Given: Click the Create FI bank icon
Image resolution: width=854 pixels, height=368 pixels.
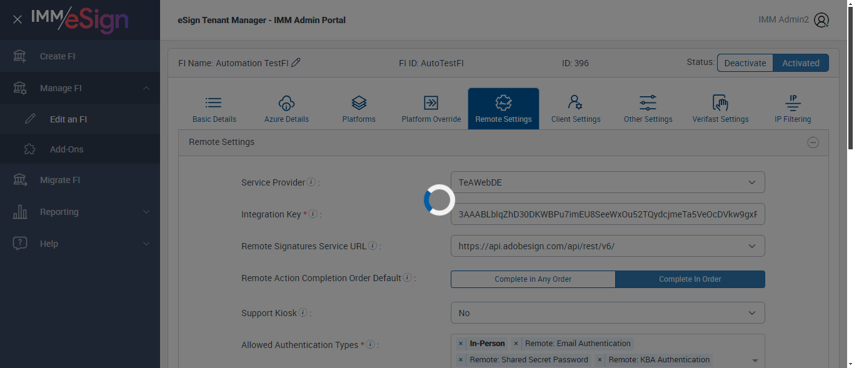Looking at the screenshot, I should pyautogui.click(x=20, y=56).
